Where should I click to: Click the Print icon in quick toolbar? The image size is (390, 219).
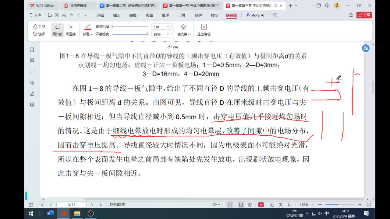(64, 15)
